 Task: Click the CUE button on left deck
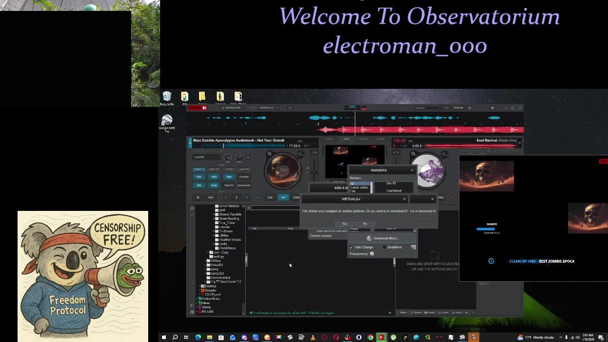click(x=270, y=198)
